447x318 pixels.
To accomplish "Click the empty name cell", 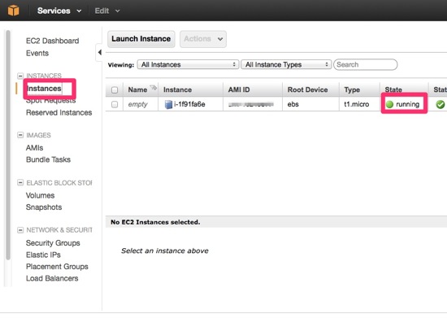I will coord(137,105).
